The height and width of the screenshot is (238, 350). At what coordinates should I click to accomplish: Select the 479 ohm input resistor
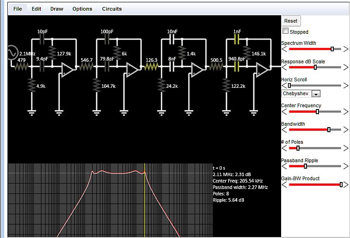22,67
